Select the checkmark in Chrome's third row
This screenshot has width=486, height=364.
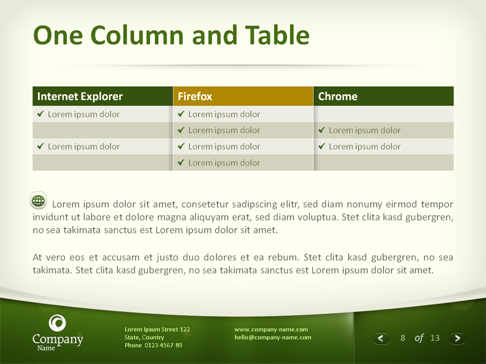(x=322, y=146)
